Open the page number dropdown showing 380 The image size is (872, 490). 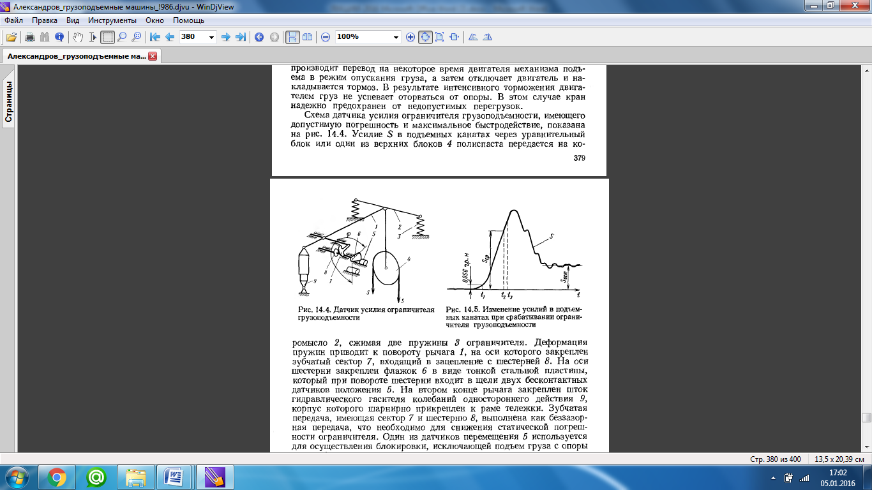(x=212, y=37)
